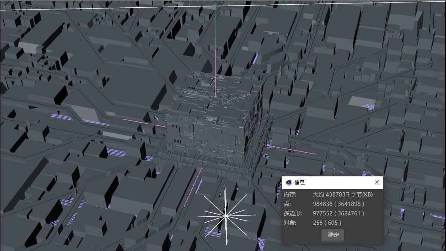Viewport: 446px width, 251px height.
Task: Click the 对象: label in the dialog
Action: coord(290,223)
